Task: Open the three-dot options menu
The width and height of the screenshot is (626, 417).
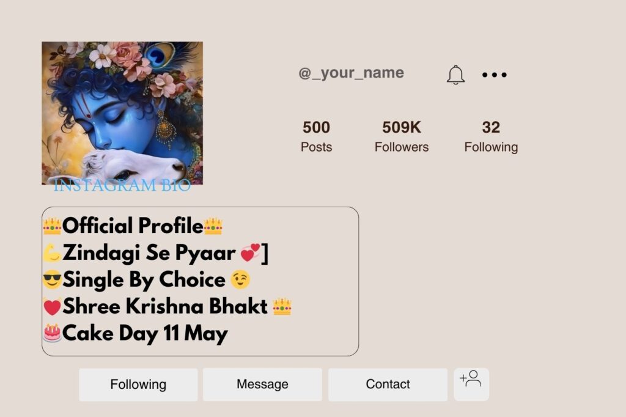Action: pos(493,74)
